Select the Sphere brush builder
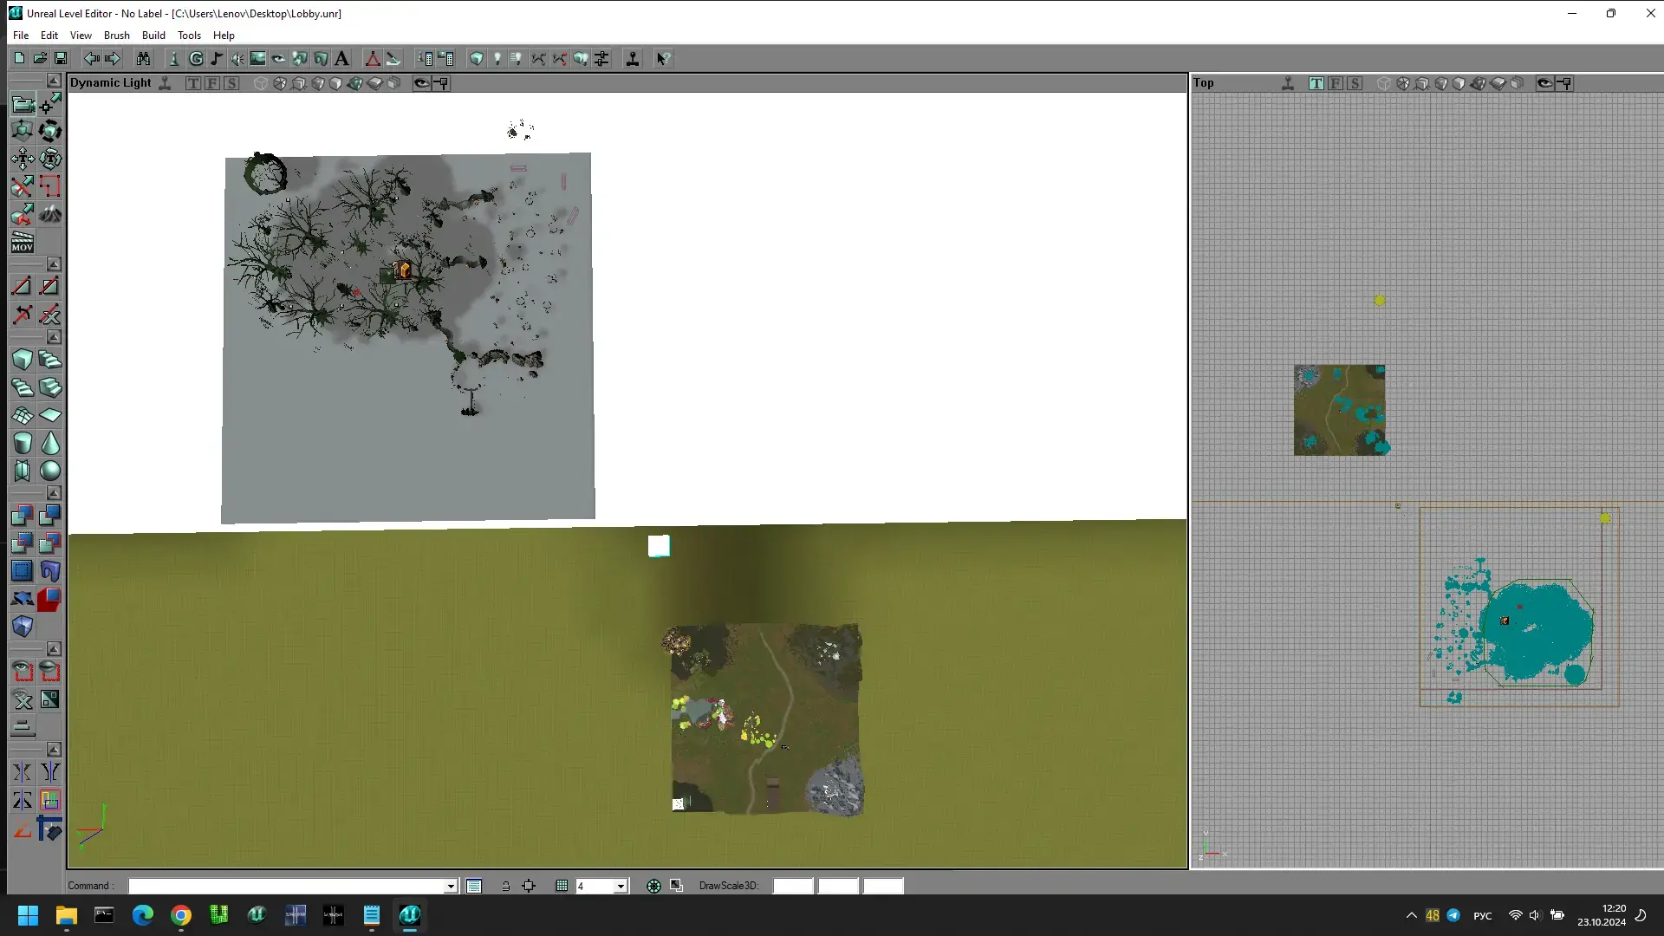Image resolution: width=1664 pixels, height=936 pixels. (x=50, y=471)
